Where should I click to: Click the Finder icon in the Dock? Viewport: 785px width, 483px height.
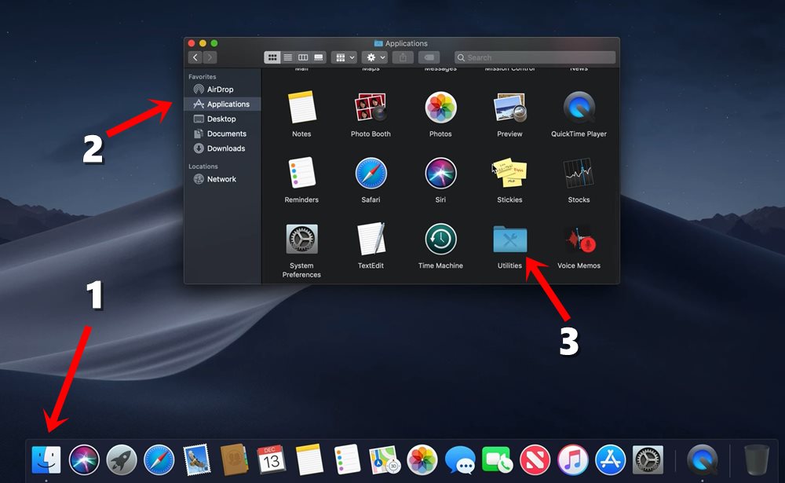(x=46, y=459)
